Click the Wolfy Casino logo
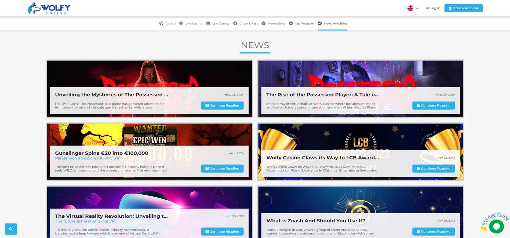Viewport: 510px width, 238px height. point(49,9)
